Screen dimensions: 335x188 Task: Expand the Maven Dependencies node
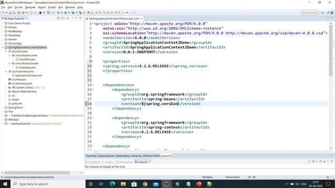[x=6, y=91]
